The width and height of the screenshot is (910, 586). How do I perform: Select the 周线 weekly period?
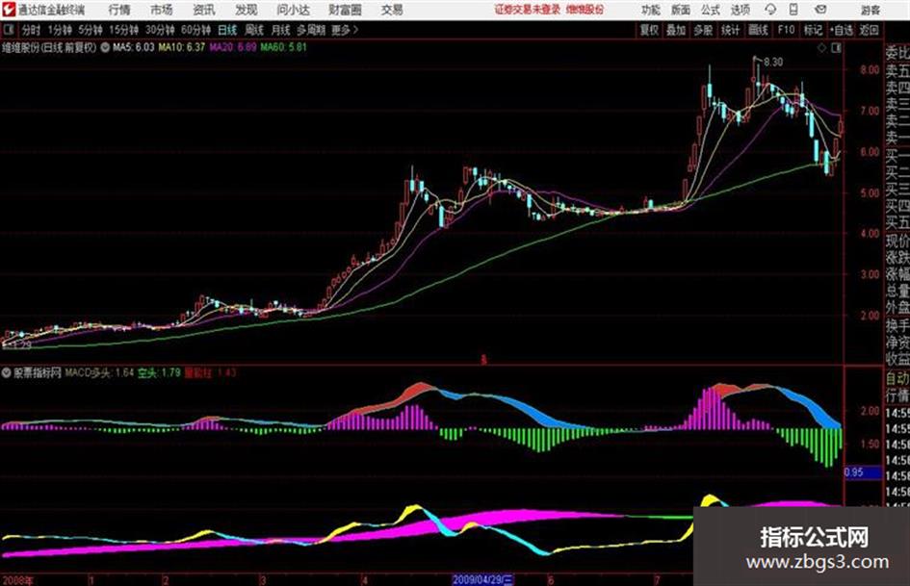[254, 30]
